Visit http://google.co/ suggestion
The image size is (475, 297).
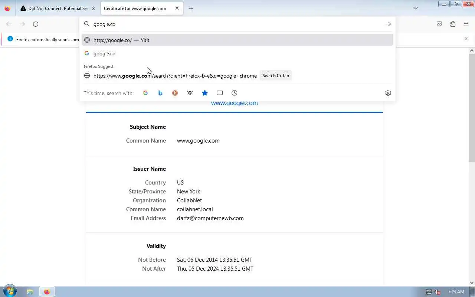pos(237,40)
